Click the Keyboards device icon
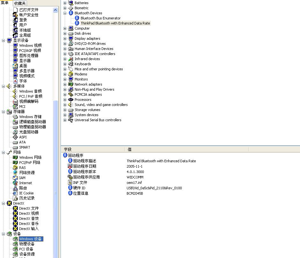Screen dimensions: 300x258 click(71, 64)
